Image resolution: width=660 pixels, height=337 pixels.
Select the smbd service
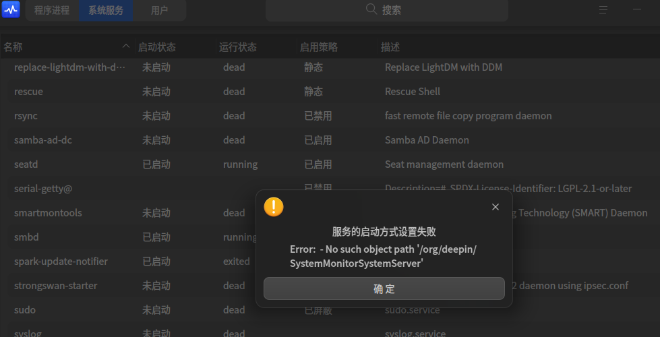point(26,237)
